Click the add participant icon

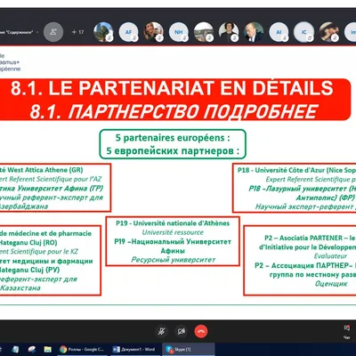[53, 32]
